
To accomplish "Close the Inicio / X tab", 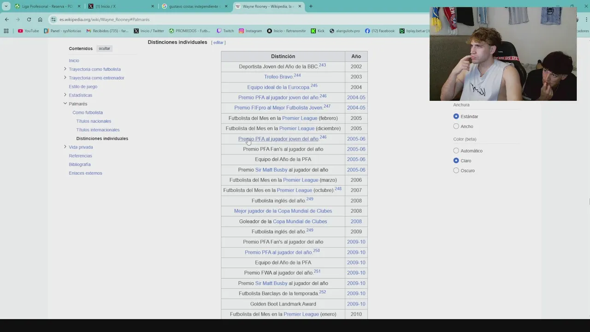I will 153,6.
